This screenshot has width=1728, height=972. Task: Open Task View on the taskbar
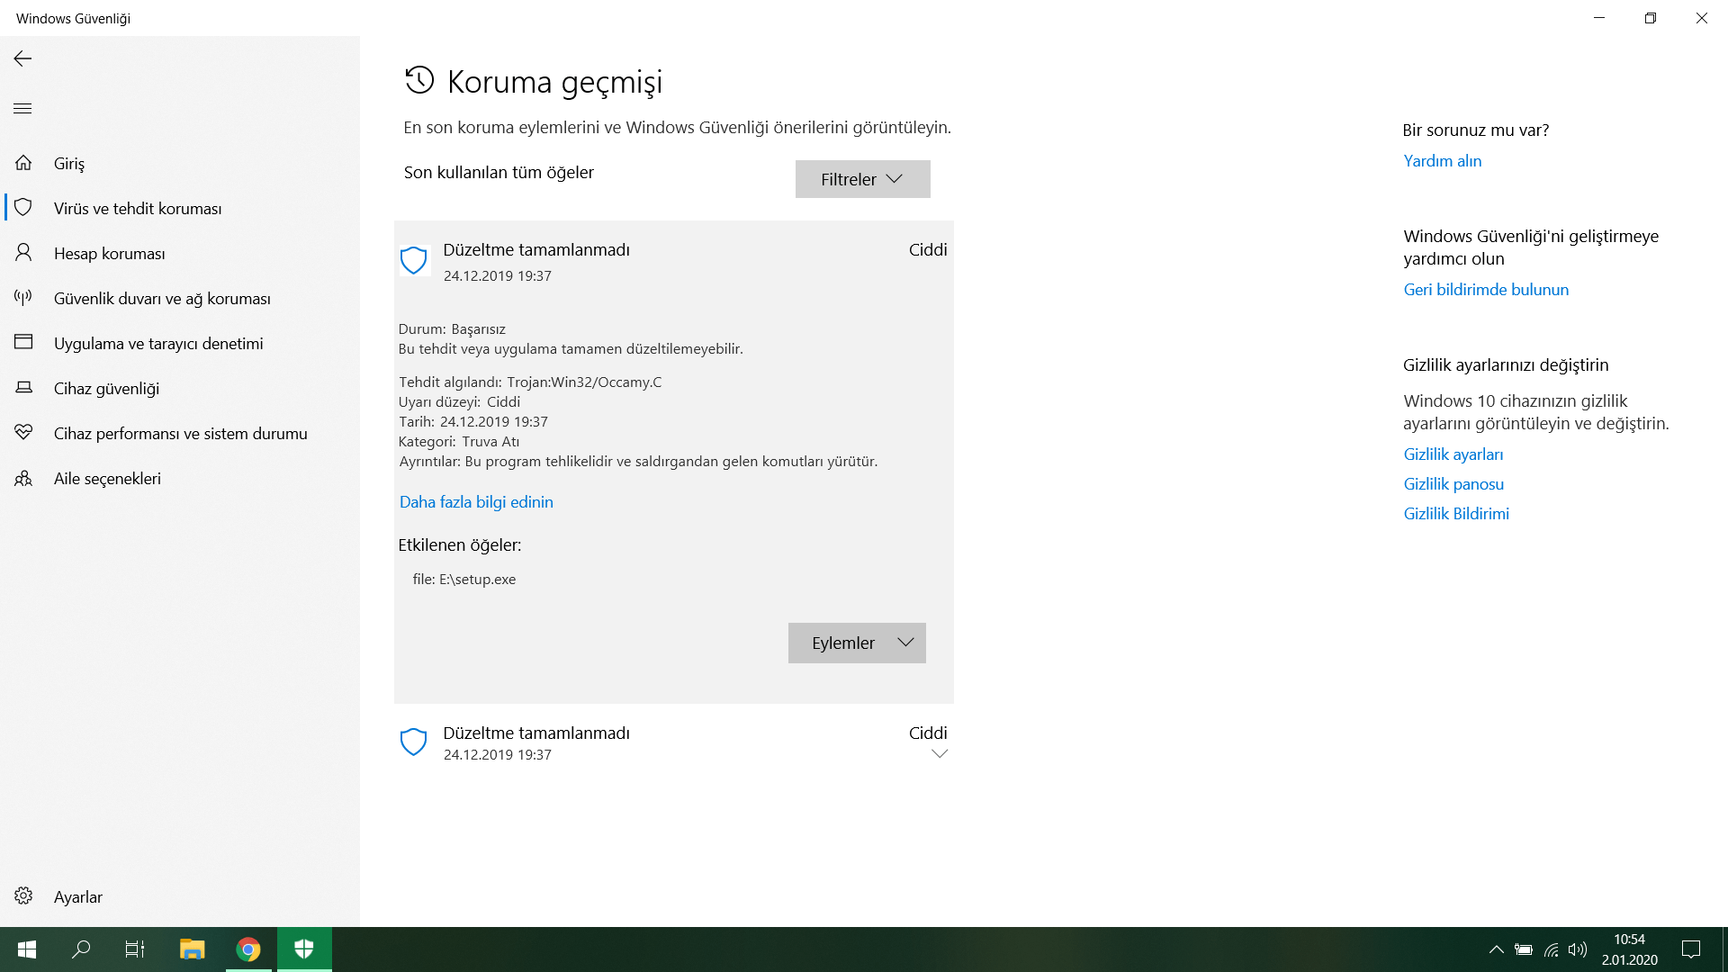[x=135, y=949]
